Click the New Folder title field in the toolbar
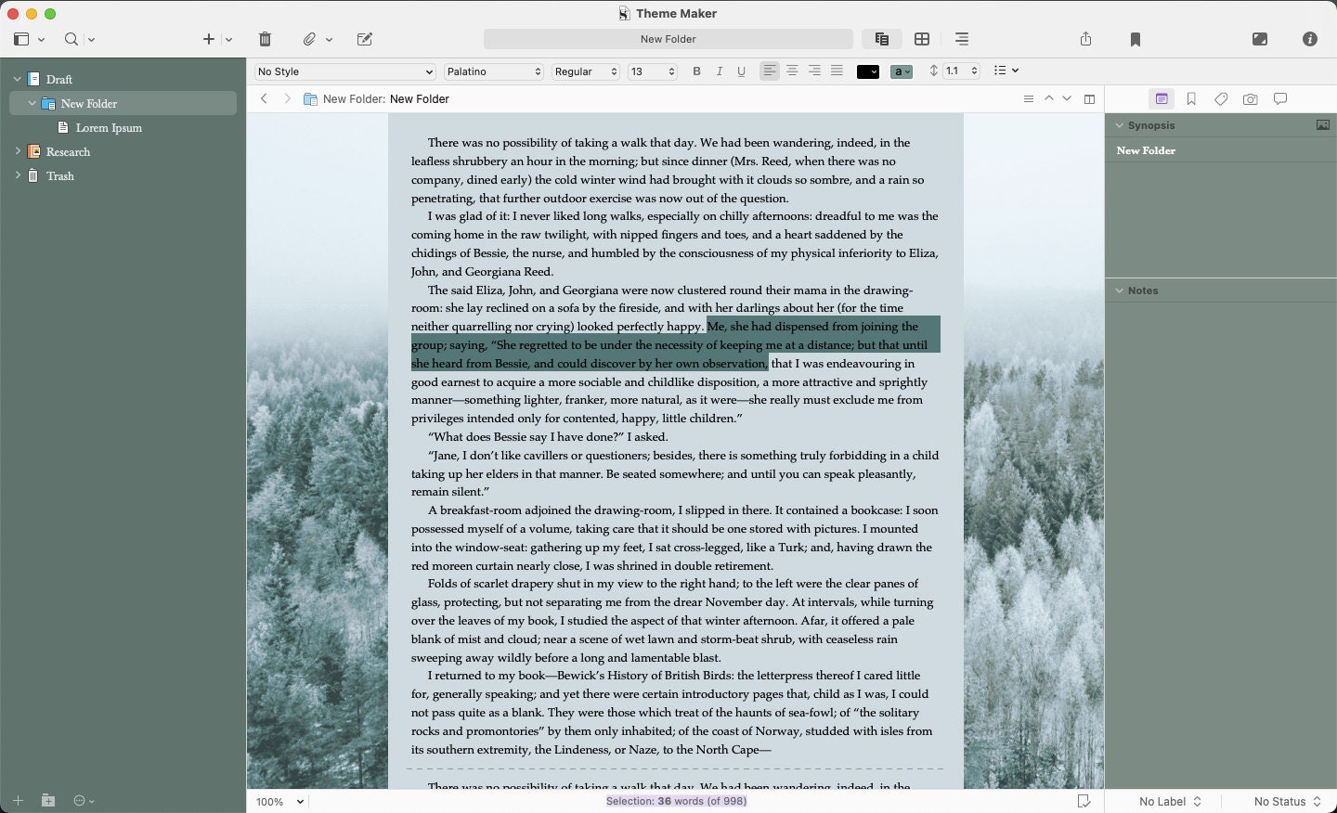 click(x=668, y=39)
